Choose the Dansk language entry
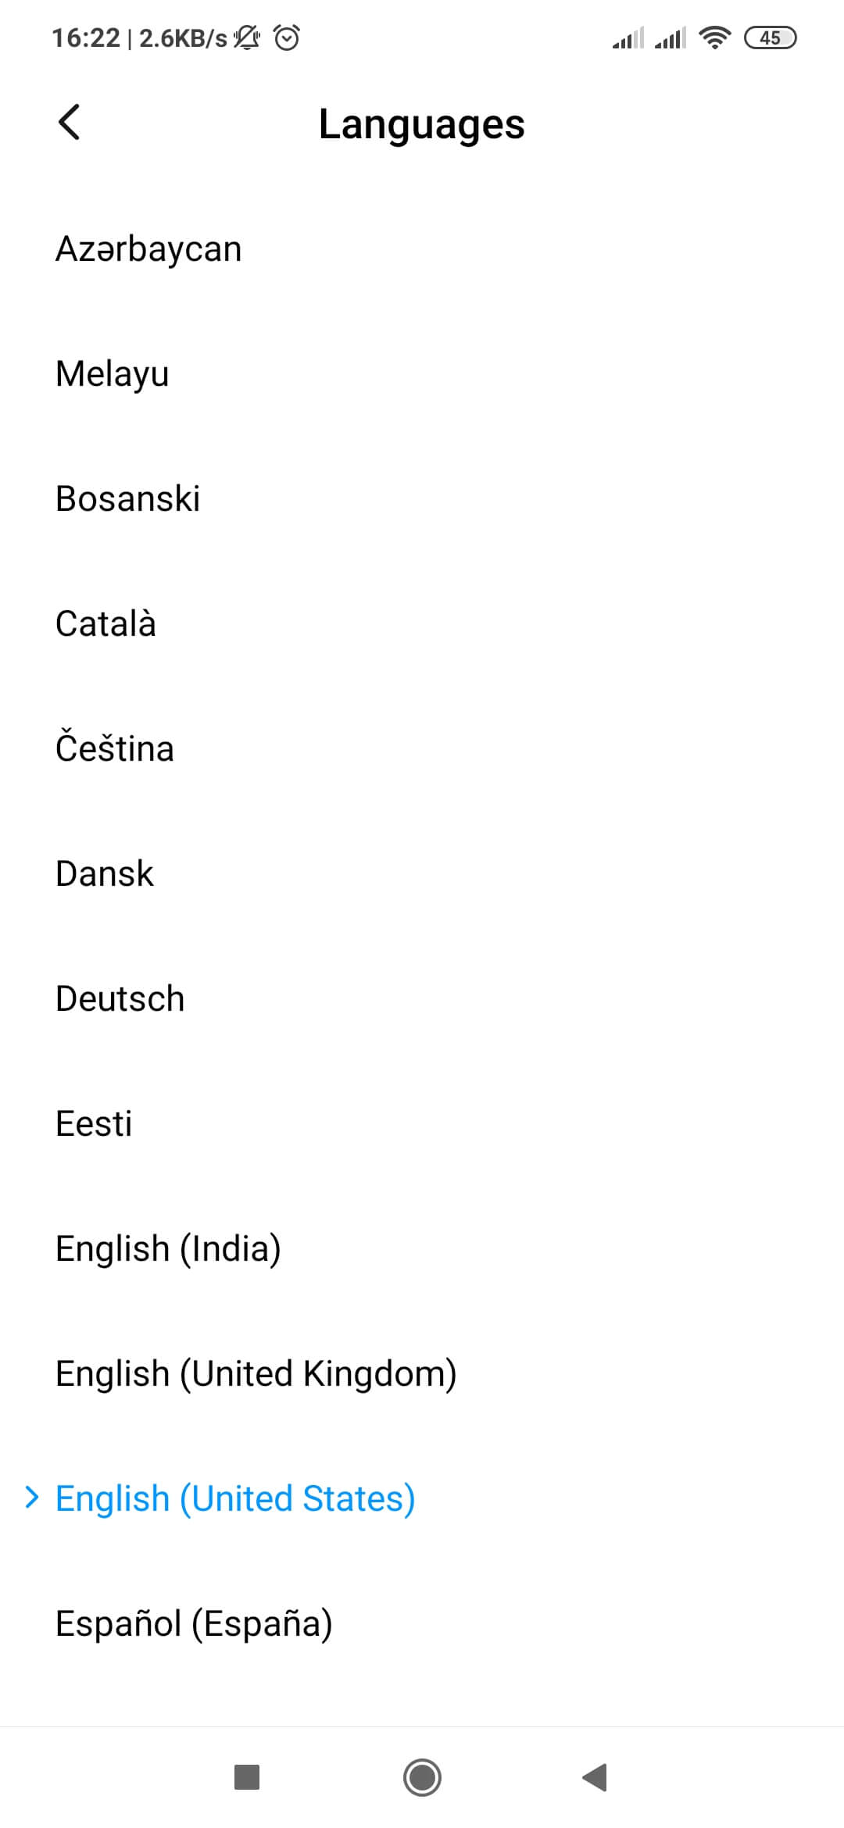 coord(104,873)
